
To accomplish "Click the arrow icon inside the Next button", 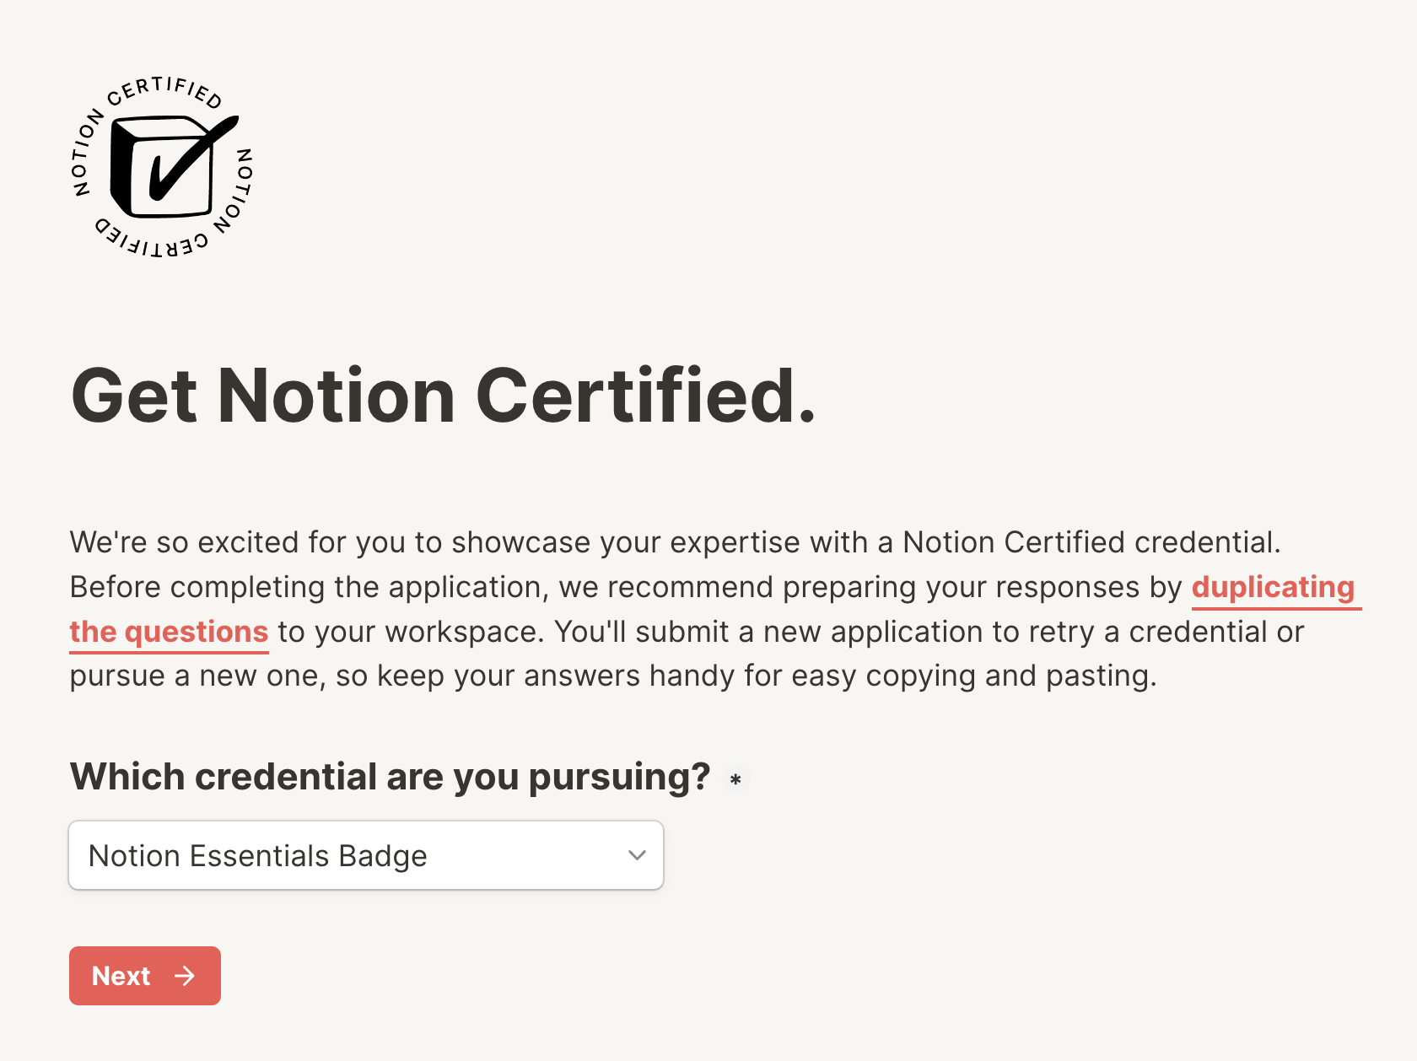I will [x=185, y=976].
